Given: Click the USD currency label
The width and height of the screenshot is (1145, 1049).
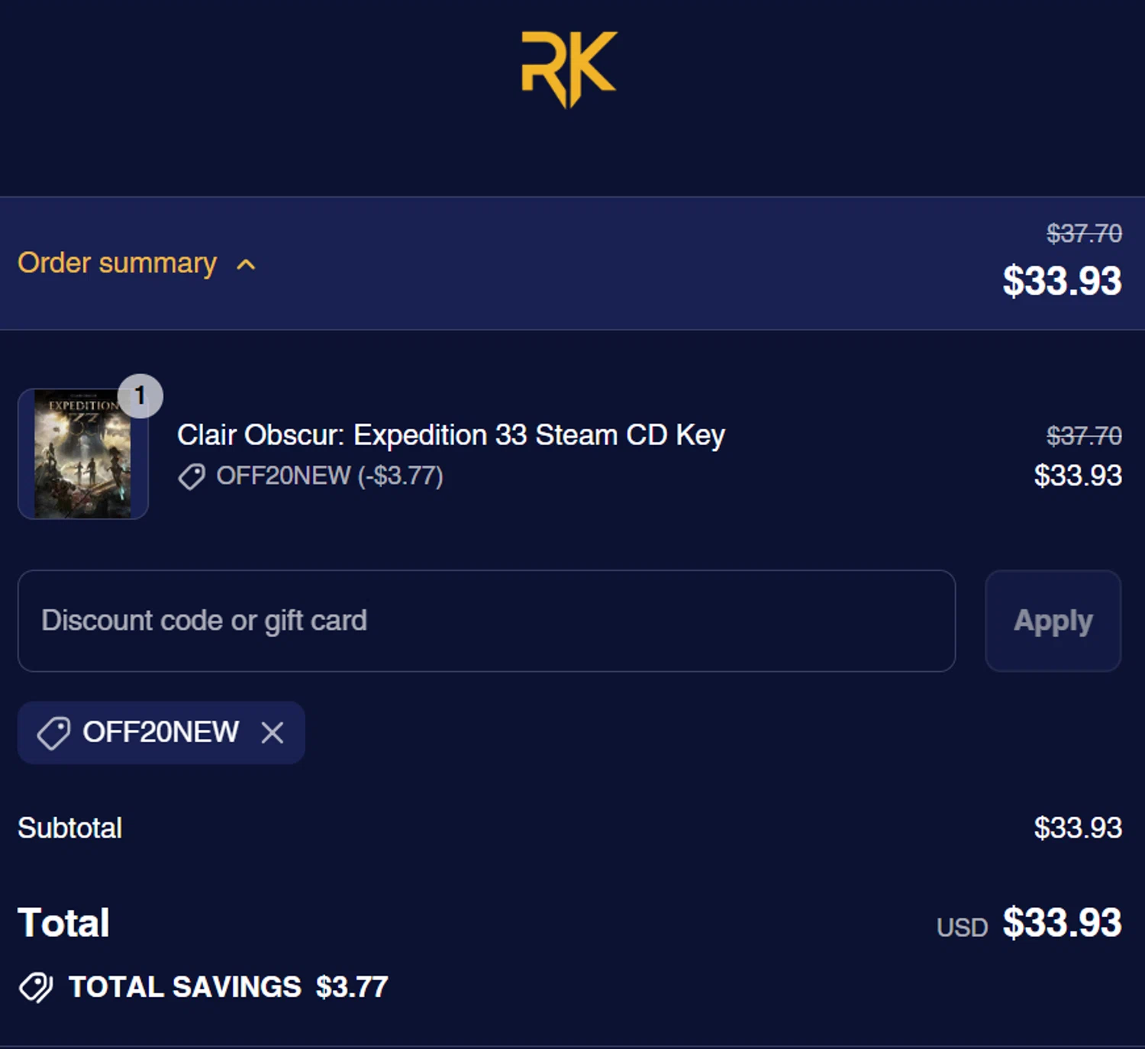Looking at the screenshot, I should (x=962, y=928).
